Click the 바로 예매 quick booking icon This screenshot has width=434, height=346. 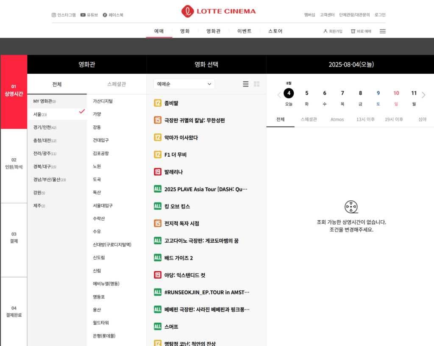[x=353, y=31]
